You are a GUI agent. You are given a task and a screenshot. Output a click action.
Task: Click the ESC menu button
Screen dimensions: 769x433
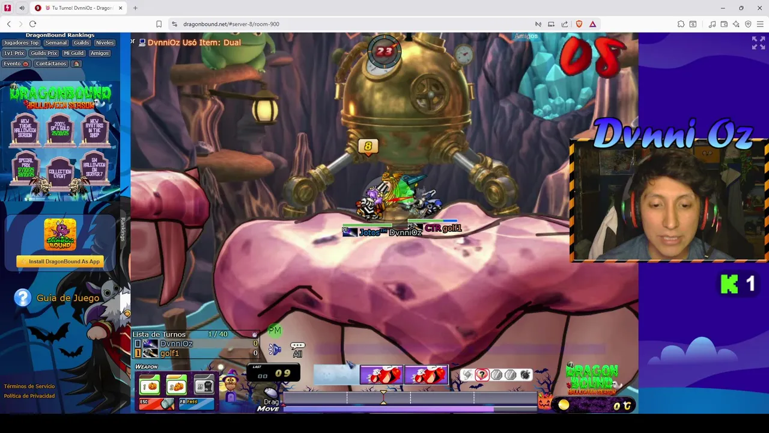pyautogui.click(x=157, y=404)
